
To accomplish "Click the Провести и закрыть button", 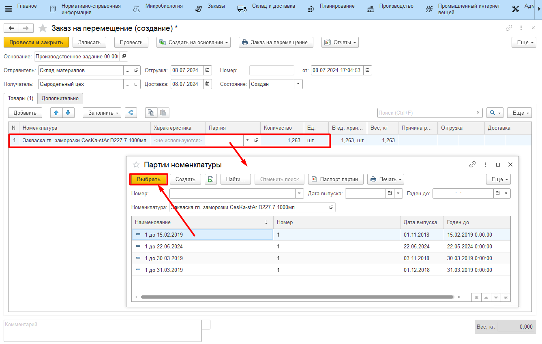I will tap(36, 42).
